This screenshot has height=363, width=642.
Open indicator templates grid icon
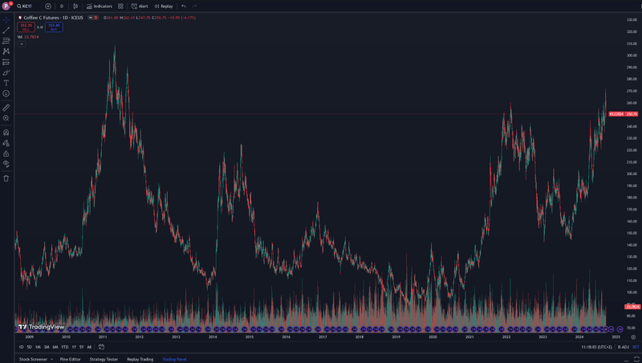pos(120,6)
